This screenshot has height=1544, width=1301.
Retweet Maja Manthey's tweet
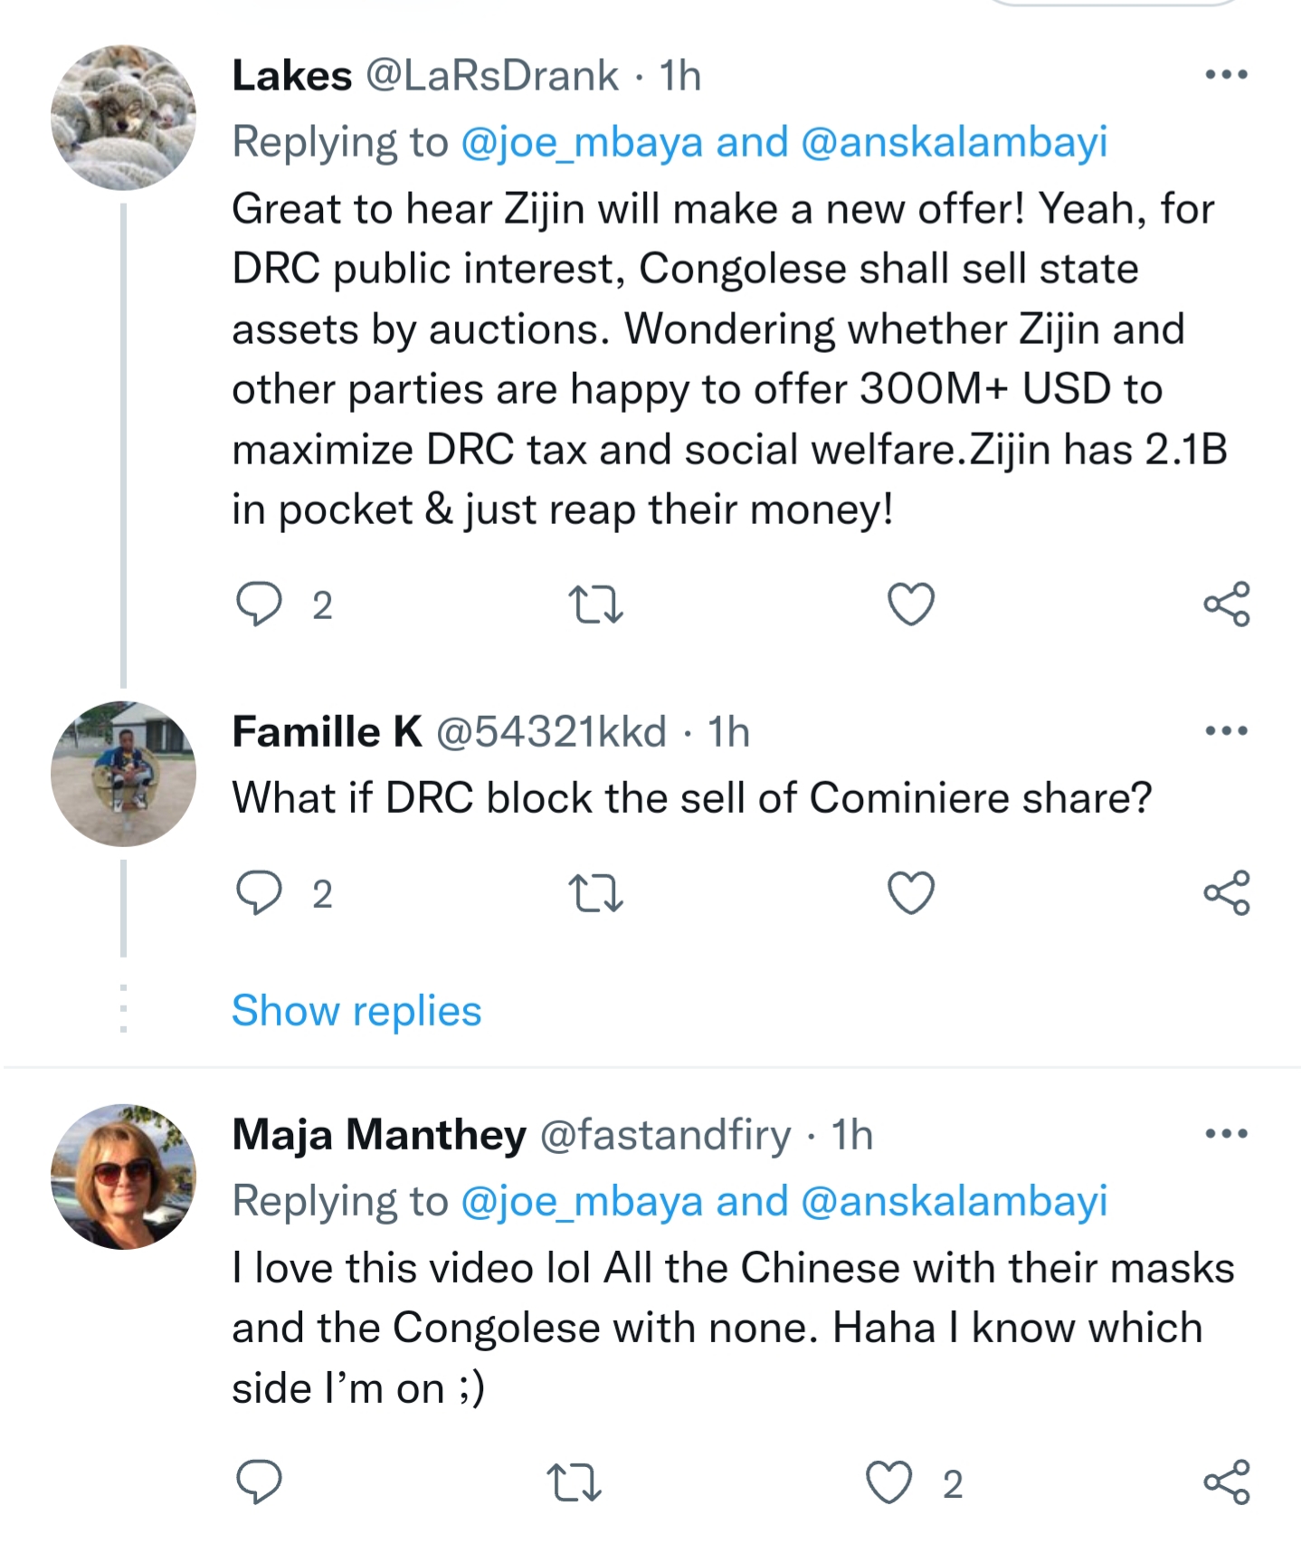574,1482
